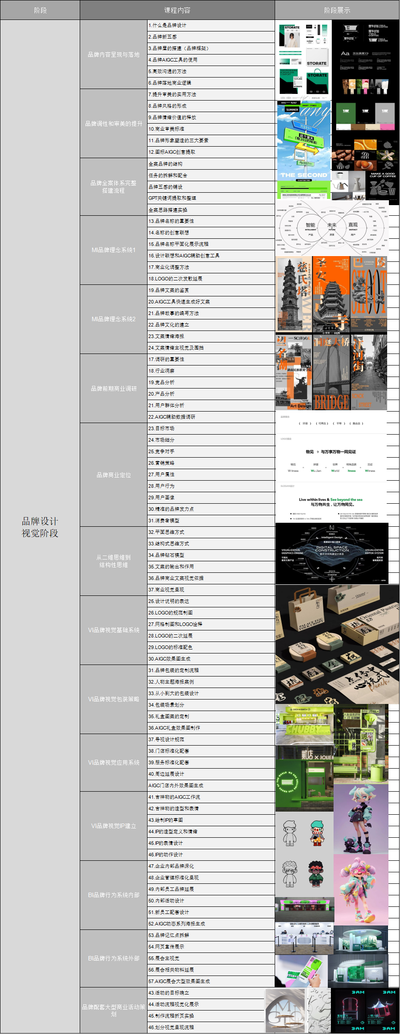Open the 慈氏塔 pagoda poster image
This screenshot has height=1034, width=400.
click(294, 294)
